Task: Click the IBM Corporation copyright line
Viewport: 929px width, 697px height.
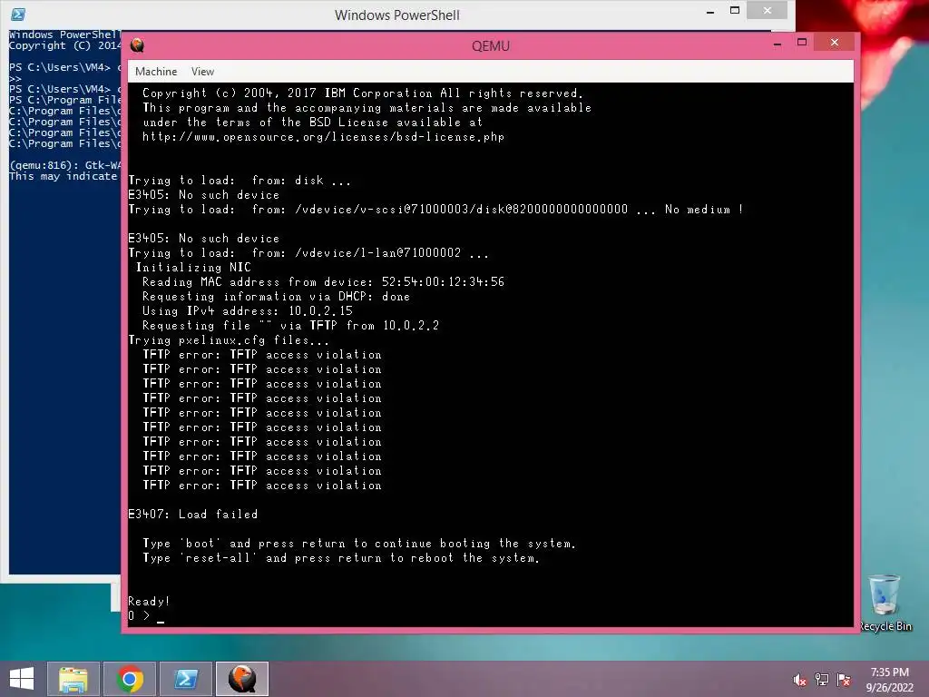Action: pos(363,93)
